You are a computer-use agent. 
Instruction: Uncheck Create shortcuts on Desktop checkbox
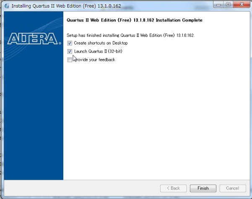click(70, 43)
